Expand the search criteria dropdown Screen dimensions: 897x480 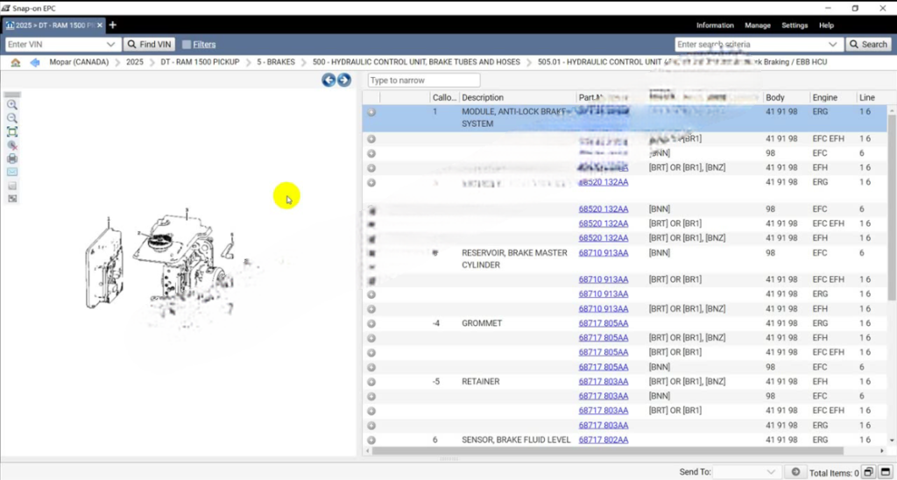[833, 44]
